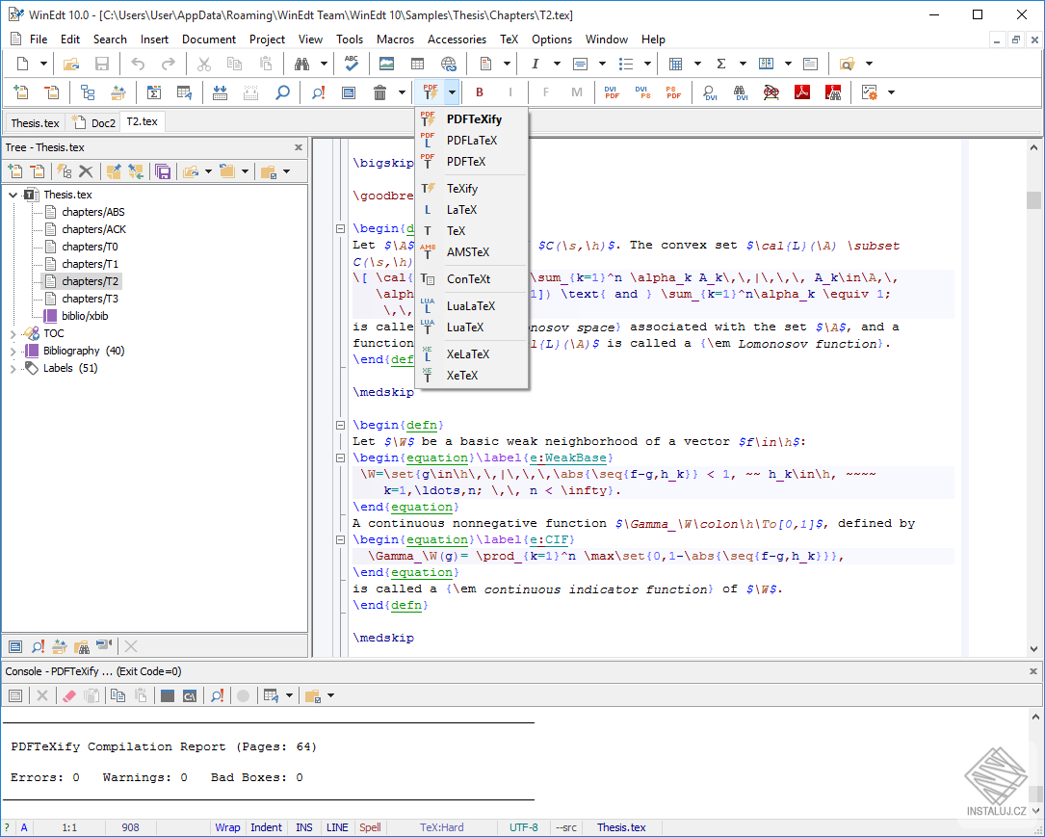Click the Sigma math symbol icon
This screenshot has width=1045, height=837.
[721, 64]
